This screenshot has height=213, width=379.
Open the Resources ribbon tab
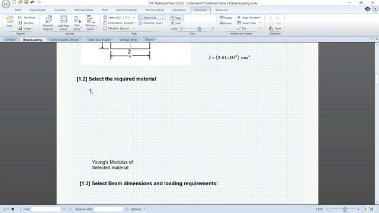(x=221, y=10)
